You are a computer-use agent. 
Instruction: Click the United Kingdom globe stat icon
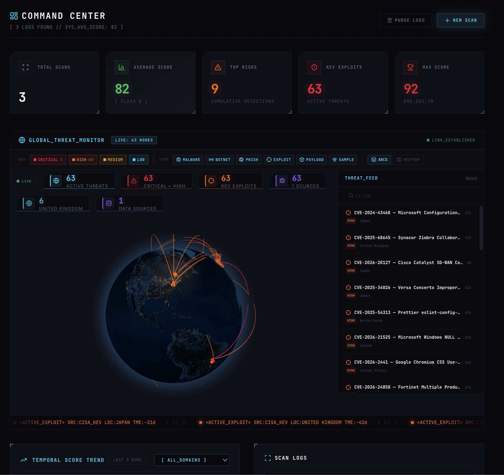pos(29,203)
